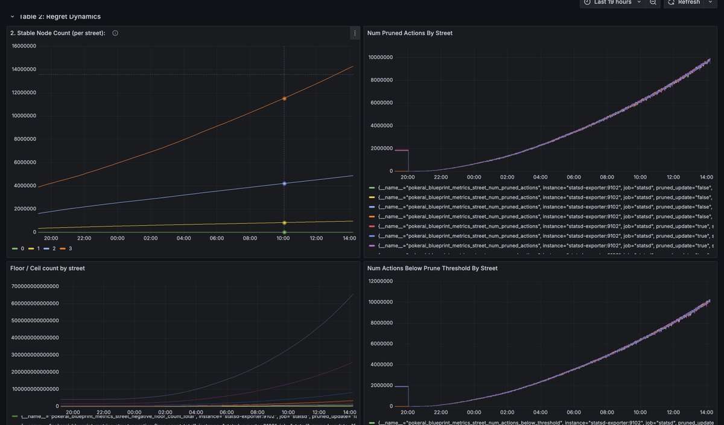Toggle the red pruned_actions legend series
This screenshot has height=425, width=724.
[x=541, y=226]
